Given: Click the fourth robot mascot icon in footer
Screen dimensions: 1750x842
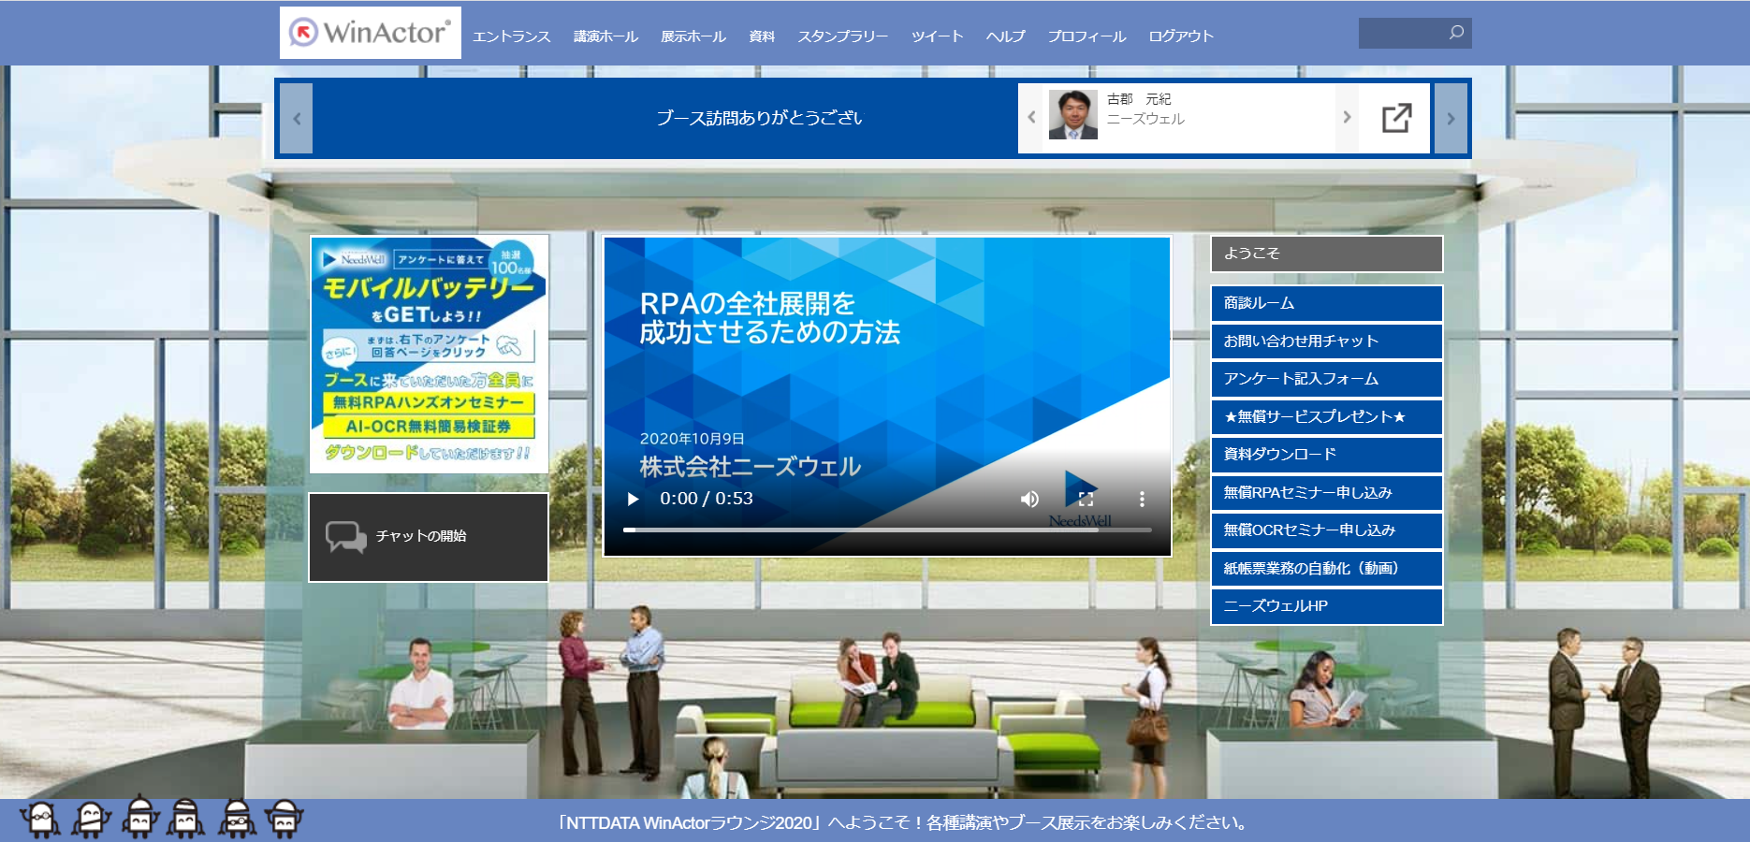Looking at the screenshot, I should point(185,818).
